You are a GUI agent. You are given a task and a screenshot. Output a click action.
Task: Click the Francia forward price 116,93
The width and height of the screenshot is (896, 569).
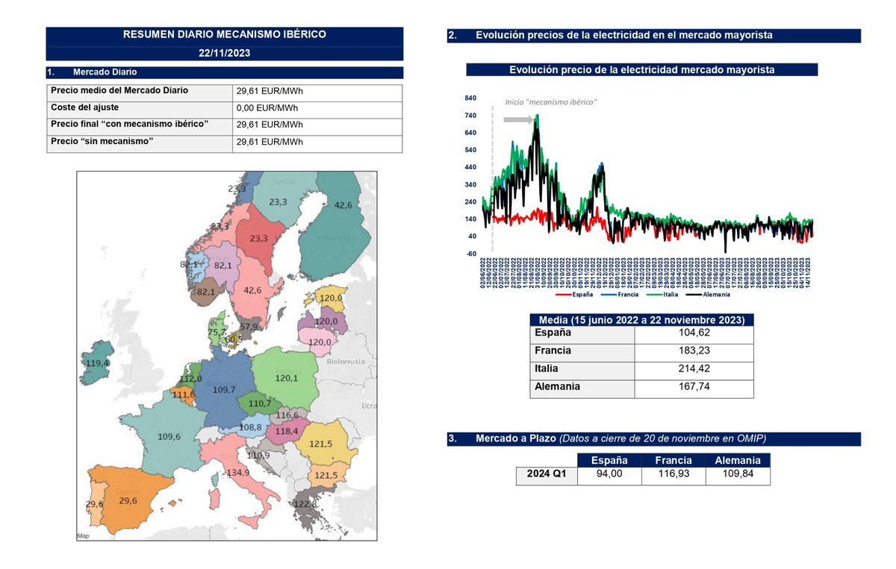pos(673,475)
